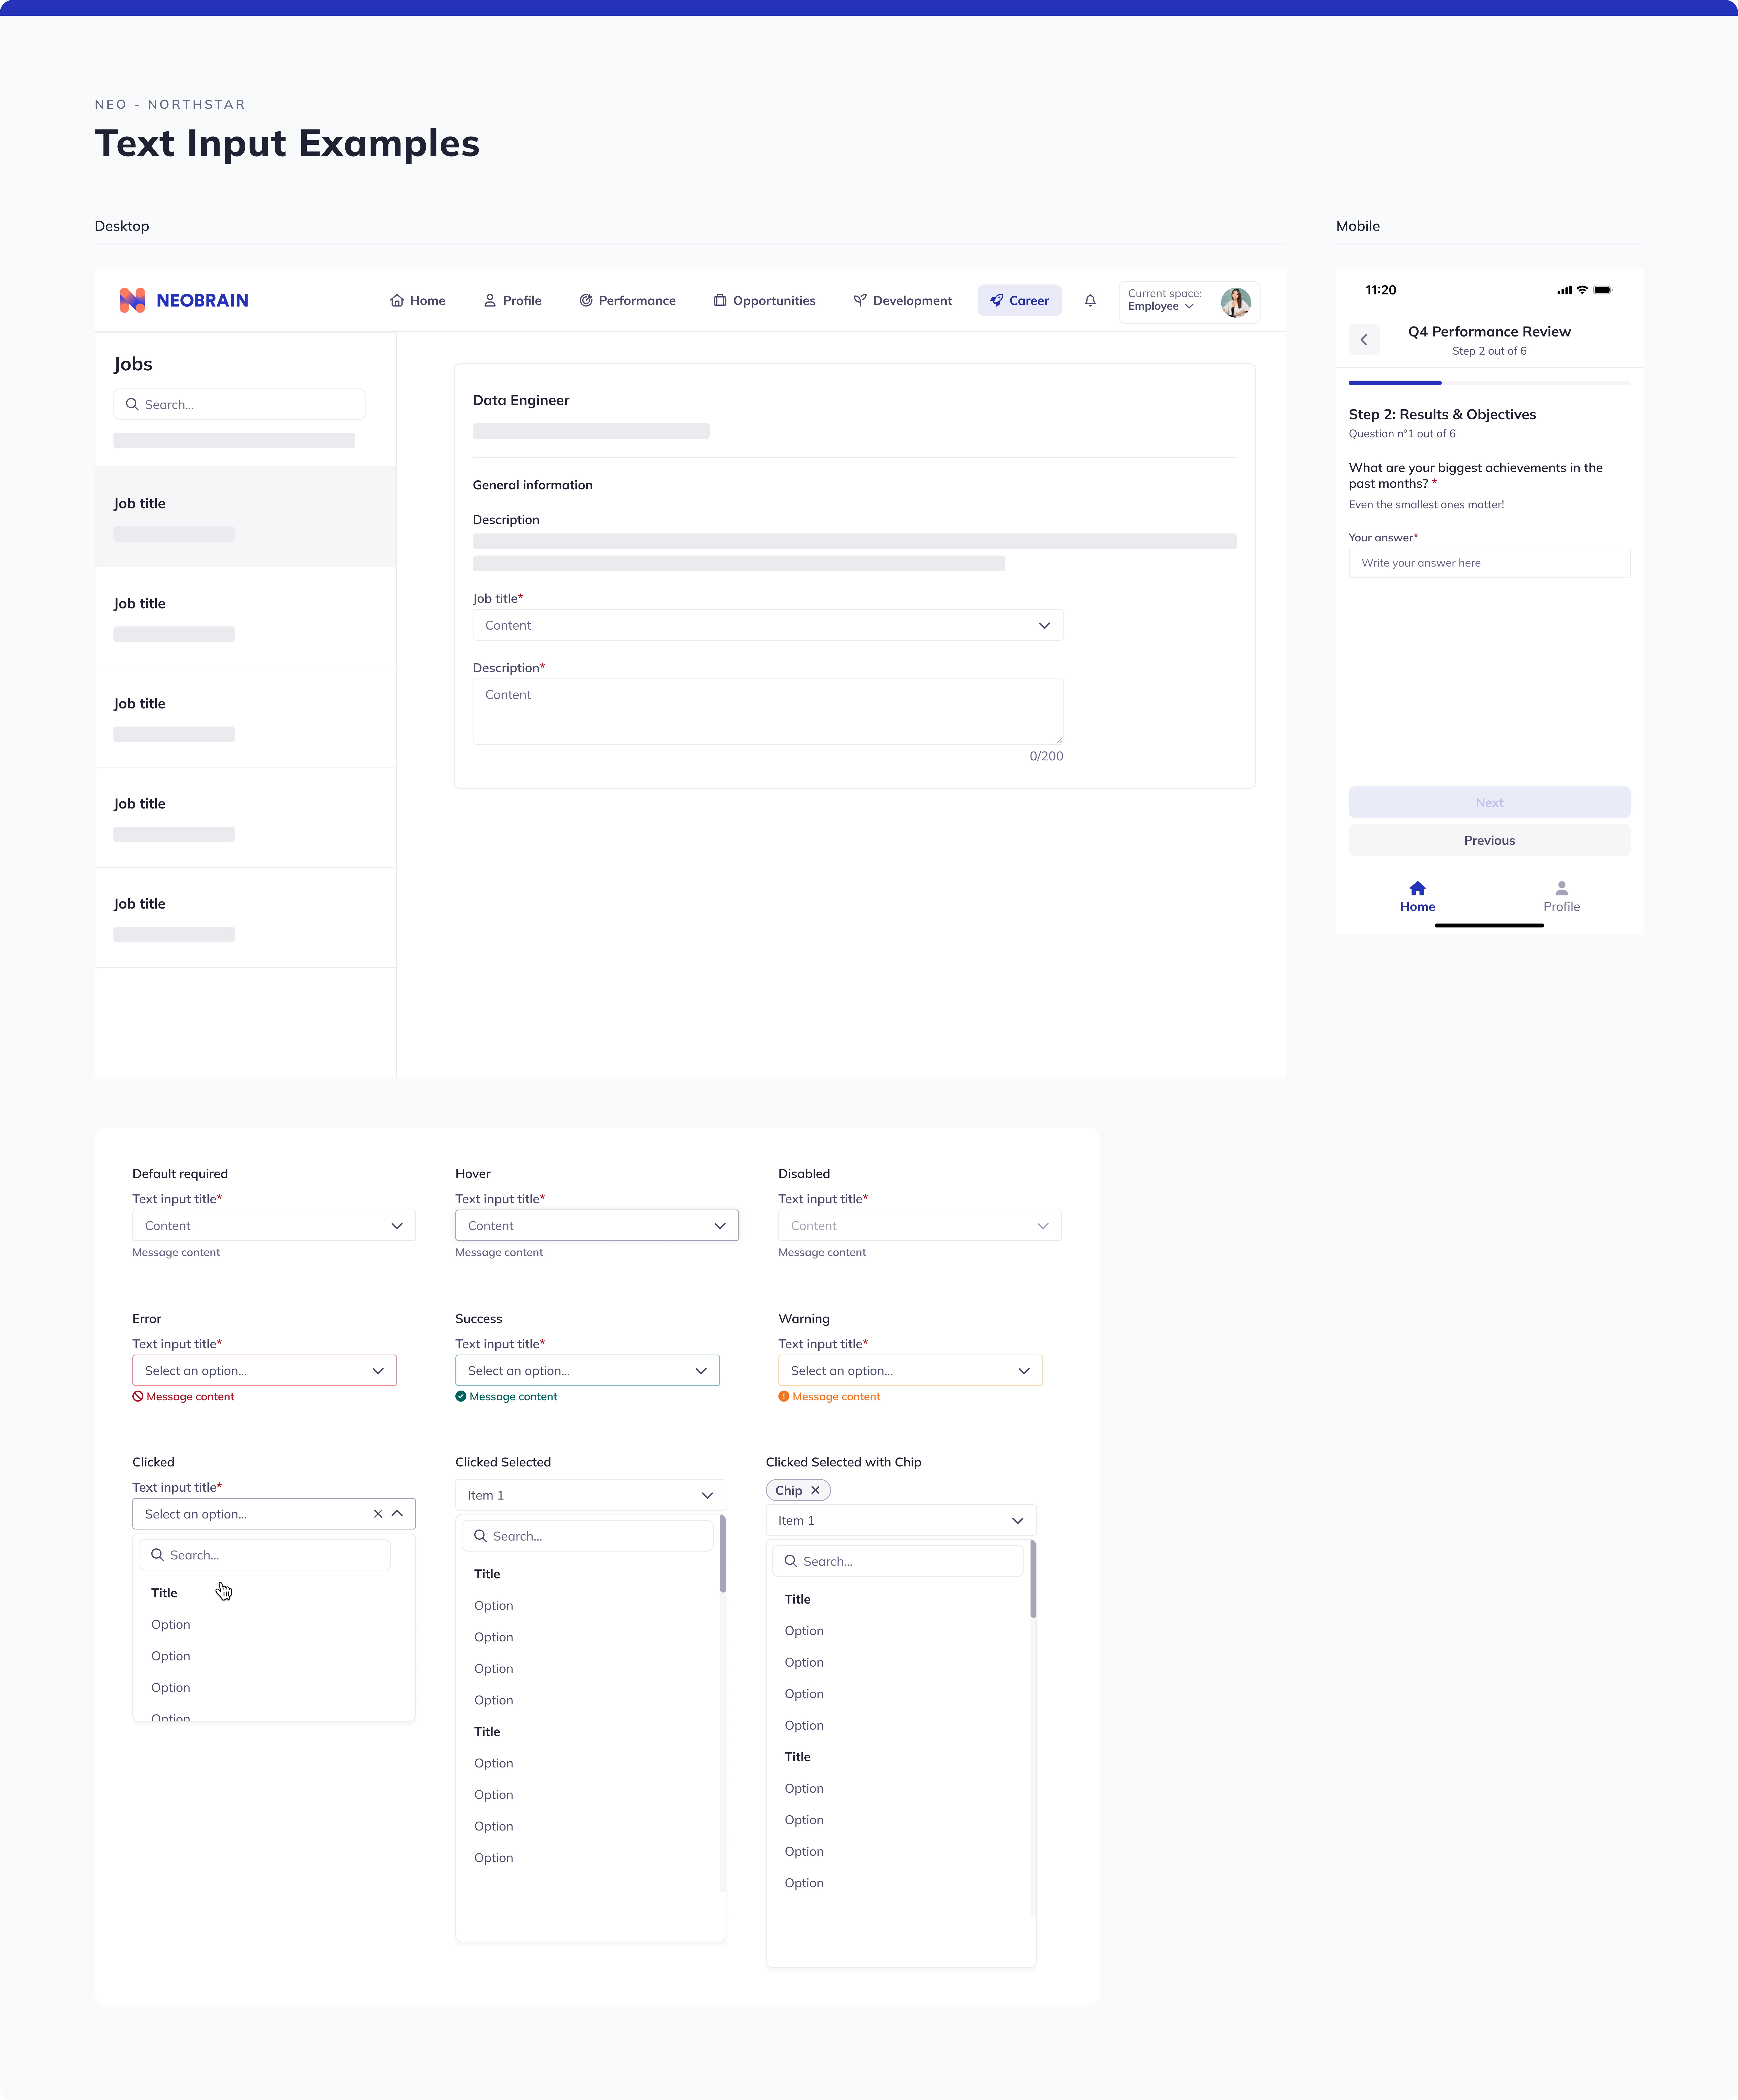The image size is (1738, 2100).
Task: Click the search magnifier in Jobs sidebar
Action: click(x=132, y=404)
